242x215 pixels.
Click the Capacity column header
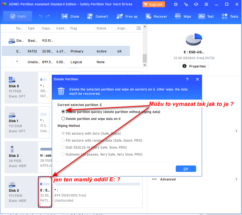(x=47, y=28)
